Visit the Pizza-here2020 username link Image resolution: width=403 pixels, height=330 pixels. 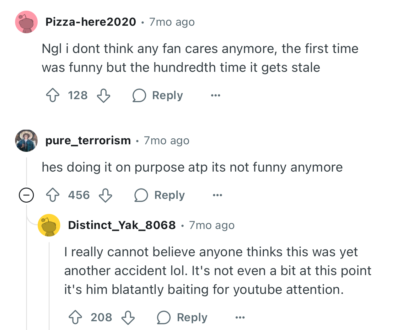91,22
